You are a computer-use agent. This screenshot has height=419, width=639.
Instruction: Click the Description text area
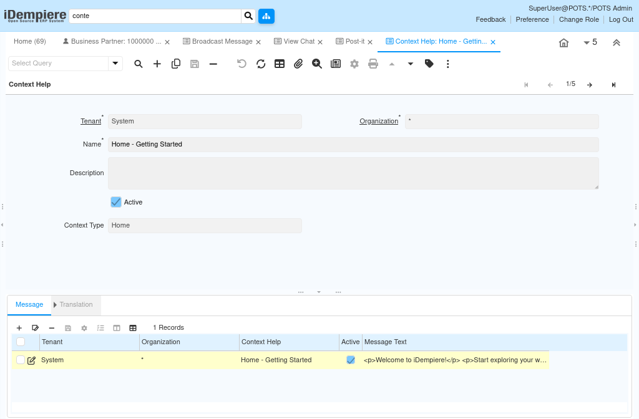click(353, 173)
